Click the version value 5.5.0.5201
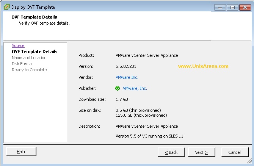254x166 pixels. (126, 66)
